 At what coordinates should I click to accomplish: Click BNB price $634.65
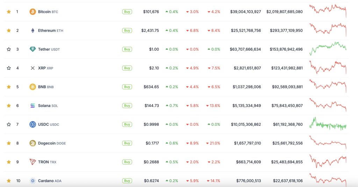coord(151,87)
